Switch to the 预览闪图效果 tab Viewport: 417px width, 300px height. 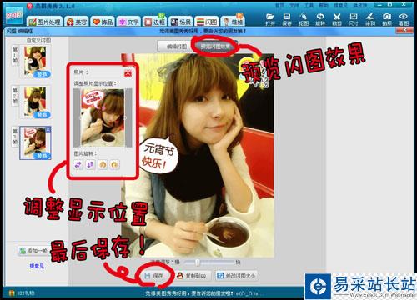[x=215, y=47]
